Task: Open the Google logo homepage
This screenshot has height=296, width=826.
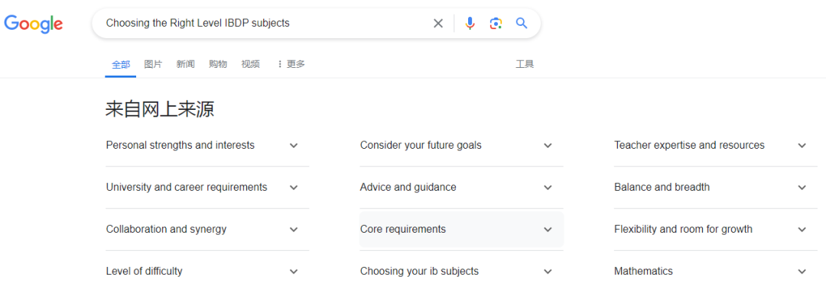Action: [x=34, y=24]
